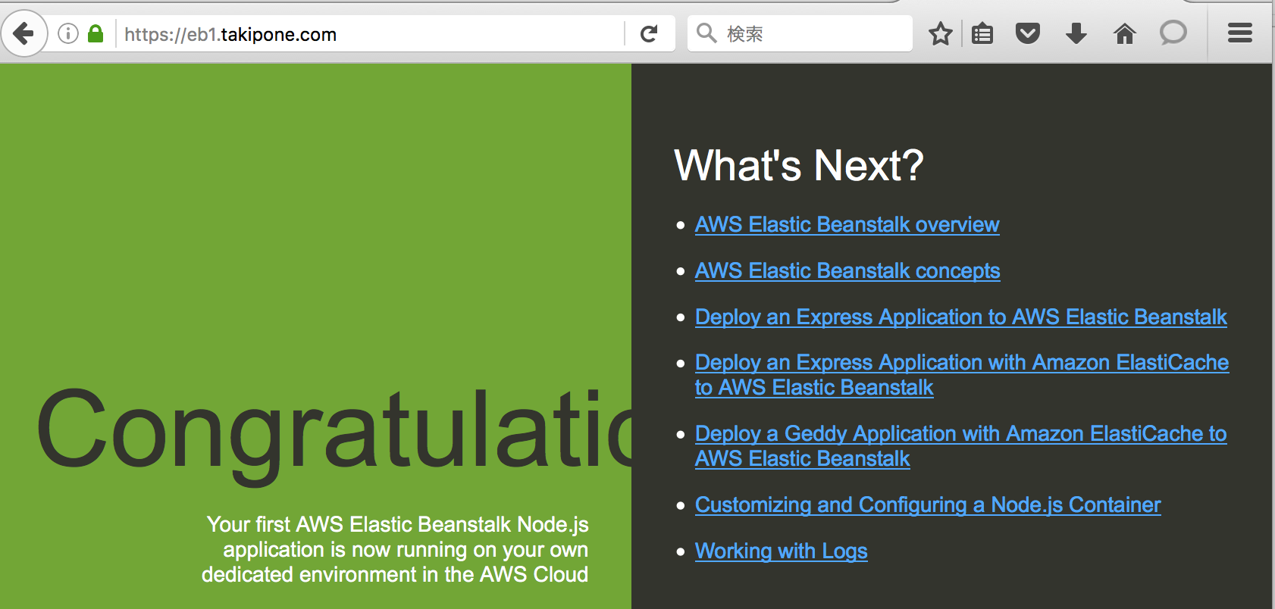
Task: Open the chat speech bubble icon
Action: click(x=1173, y=33)
